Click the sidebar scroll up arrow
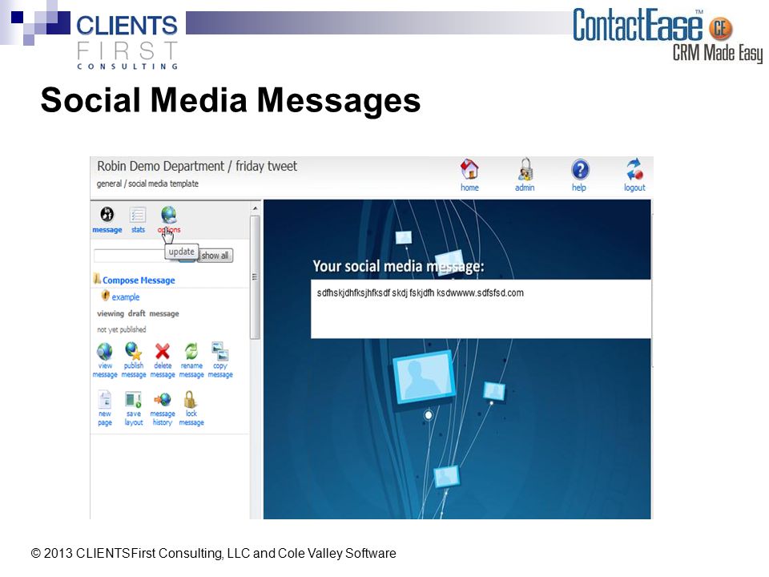The image size is (769, 577). (255, 208)
